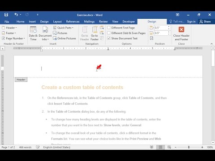This screenshot has height=161, width=215.
Task: Open the Undo history dropdown arrow
Action: (21, 15)
